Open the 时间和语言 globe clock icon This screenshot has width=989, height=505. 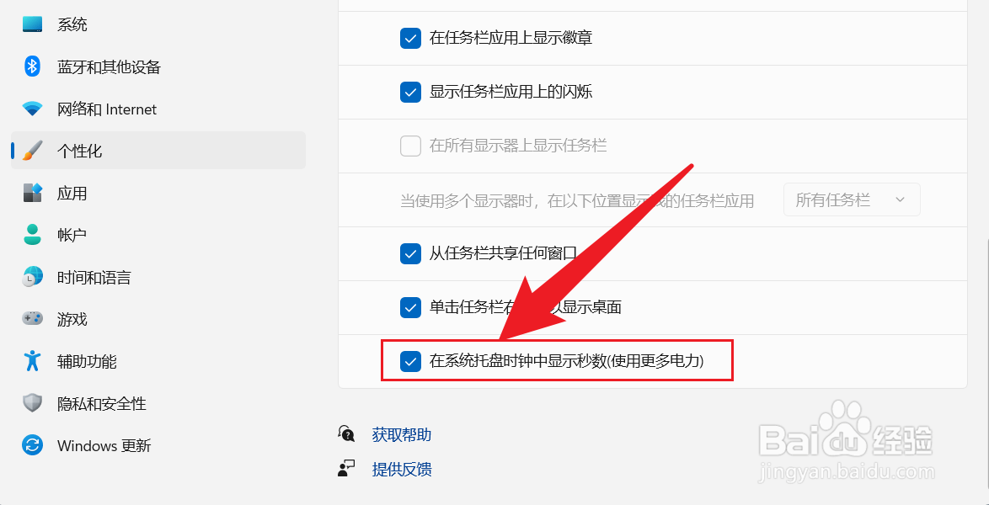(x=32, y=277)
